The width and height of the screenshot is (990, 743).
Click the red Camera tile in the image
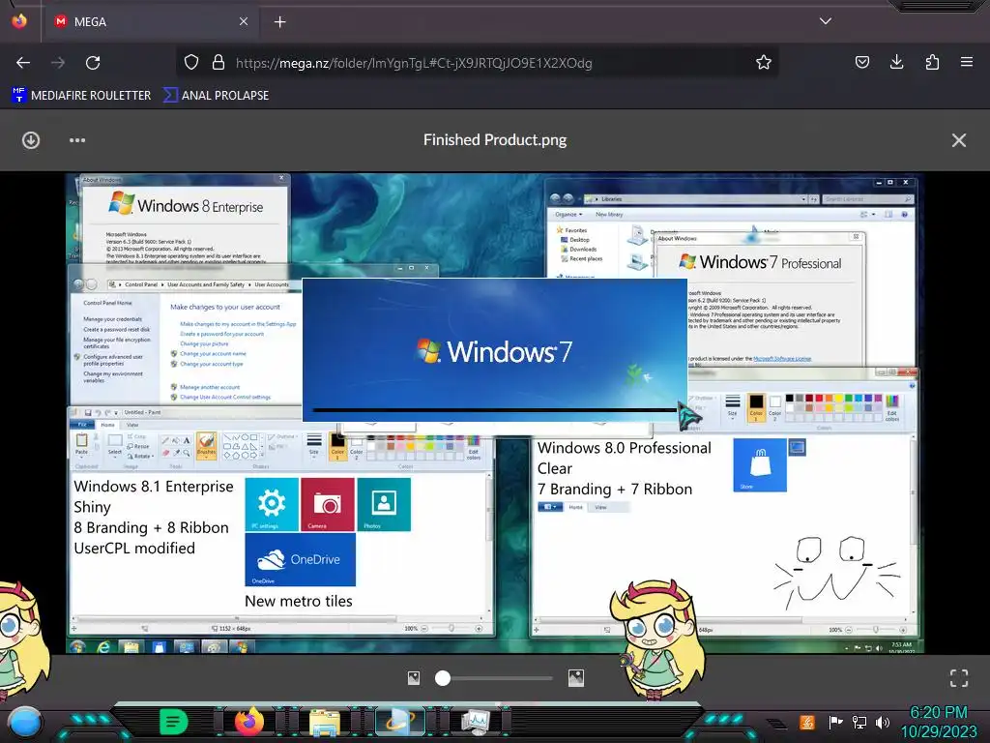pos(327,504)
